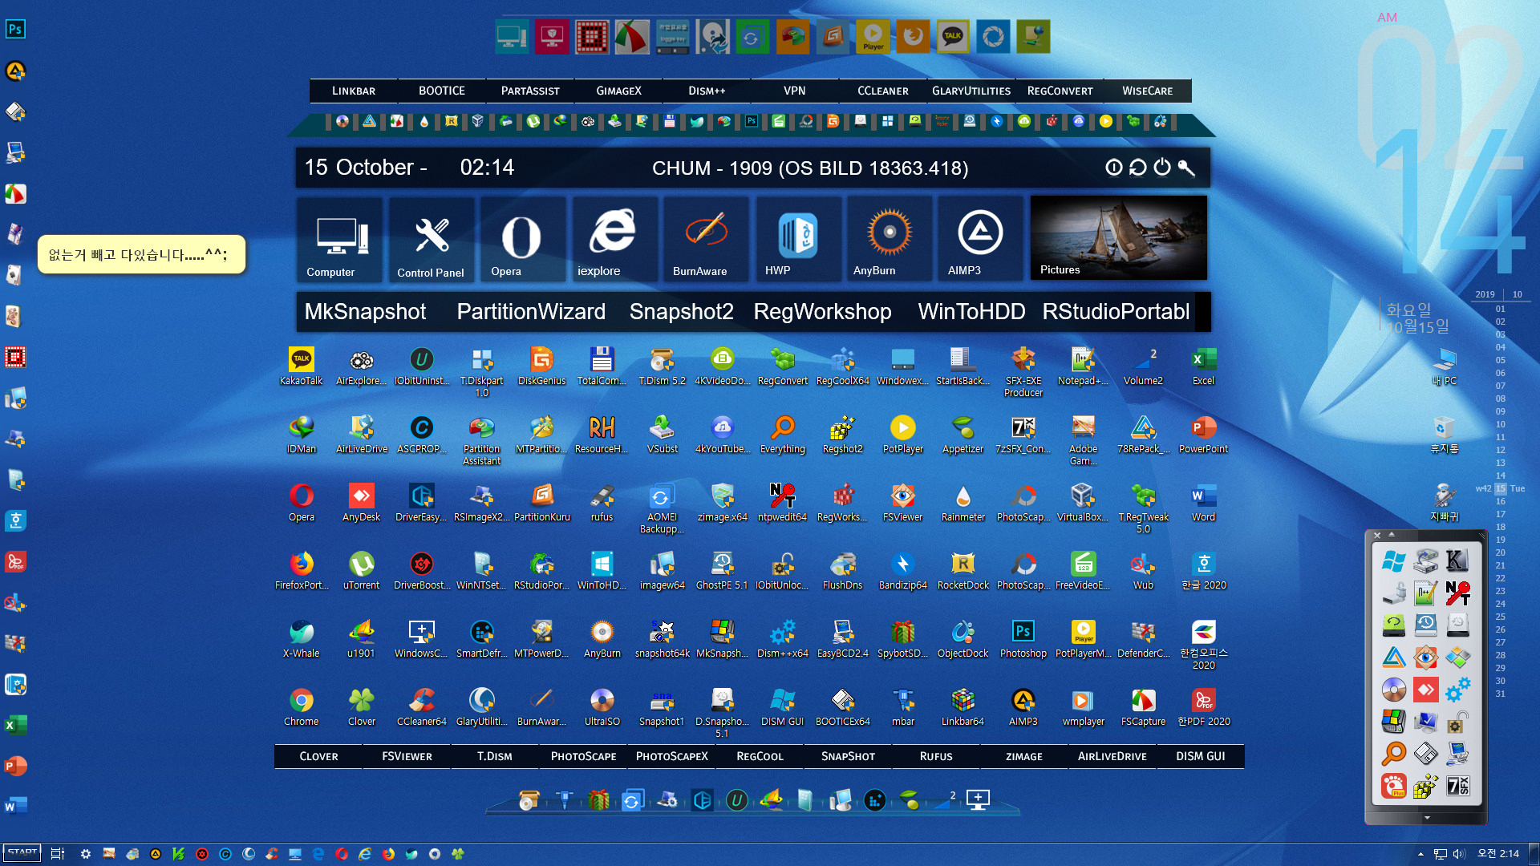
Task: Select the LINKBAR menu item
Action: tap(354, 91)
